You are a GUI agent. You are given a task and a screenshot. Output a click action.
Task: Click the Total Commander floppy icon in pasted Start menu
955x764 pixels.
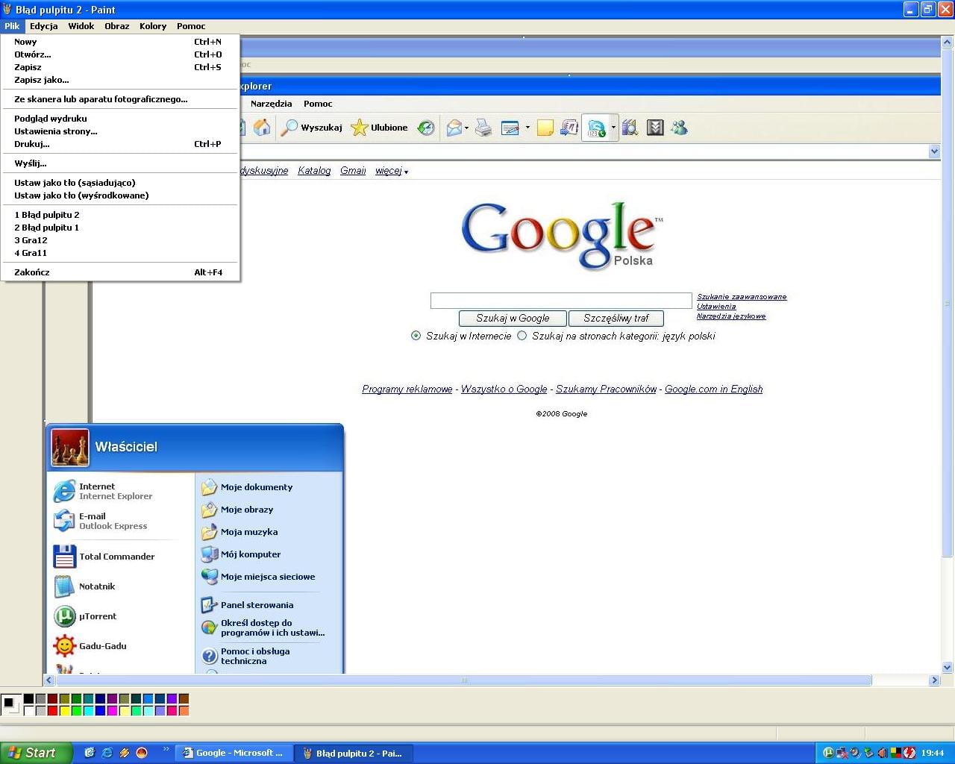[x=65, y=557]
